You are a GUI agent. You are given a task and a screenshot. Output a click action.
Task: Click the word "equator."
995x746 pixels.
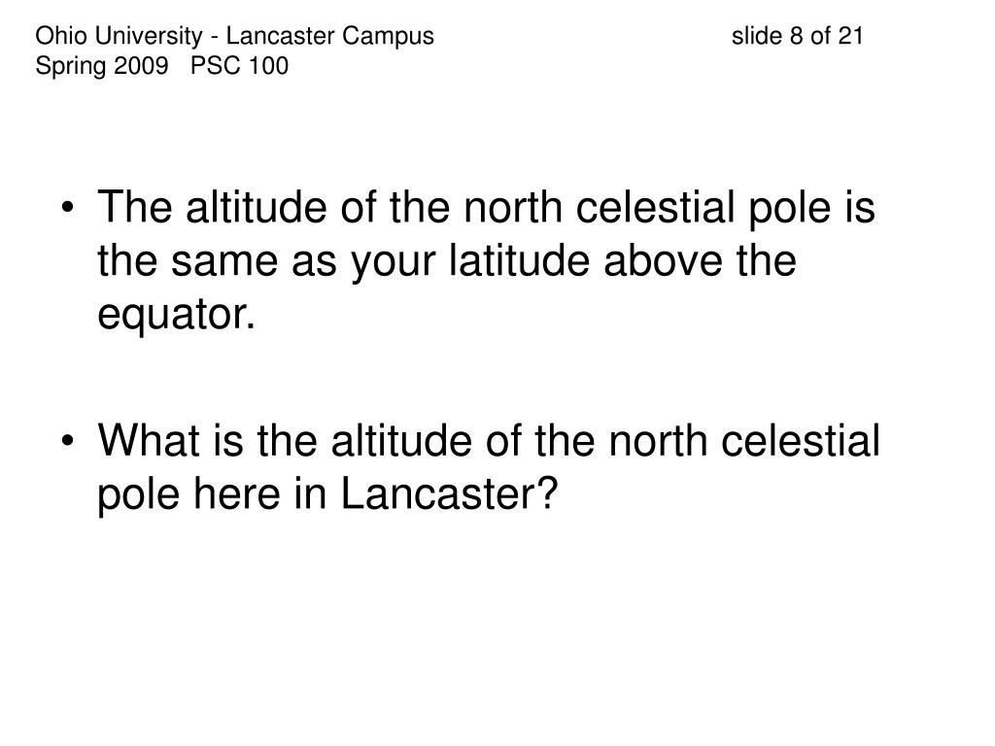[x=177, y=314]
